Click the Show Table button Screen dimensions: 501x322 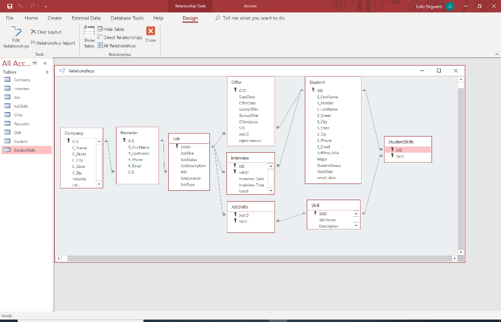point(89,37)
